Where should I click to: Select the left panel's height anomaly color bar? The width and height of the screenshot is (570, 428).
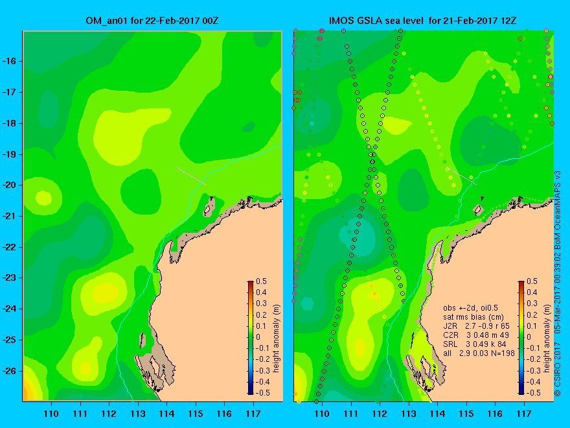251,337
